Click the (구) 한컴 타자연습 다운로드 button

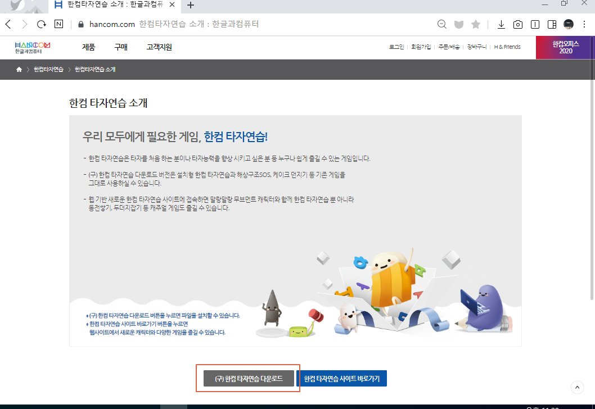pyautogui.click(x=249, y=378)
